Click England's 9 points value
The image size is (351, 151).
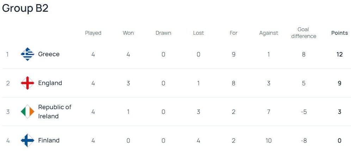tap(339, 83)
